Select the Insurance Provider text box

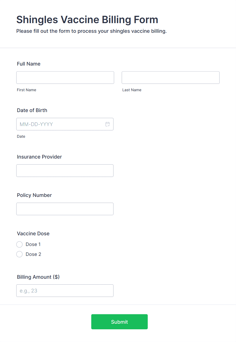(65, 171)
